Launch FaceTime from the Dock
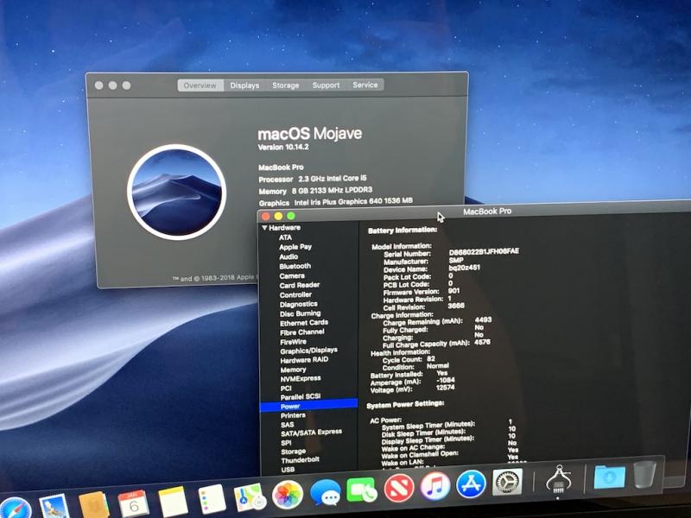691x518 pixels. click(x=362, y=490)
